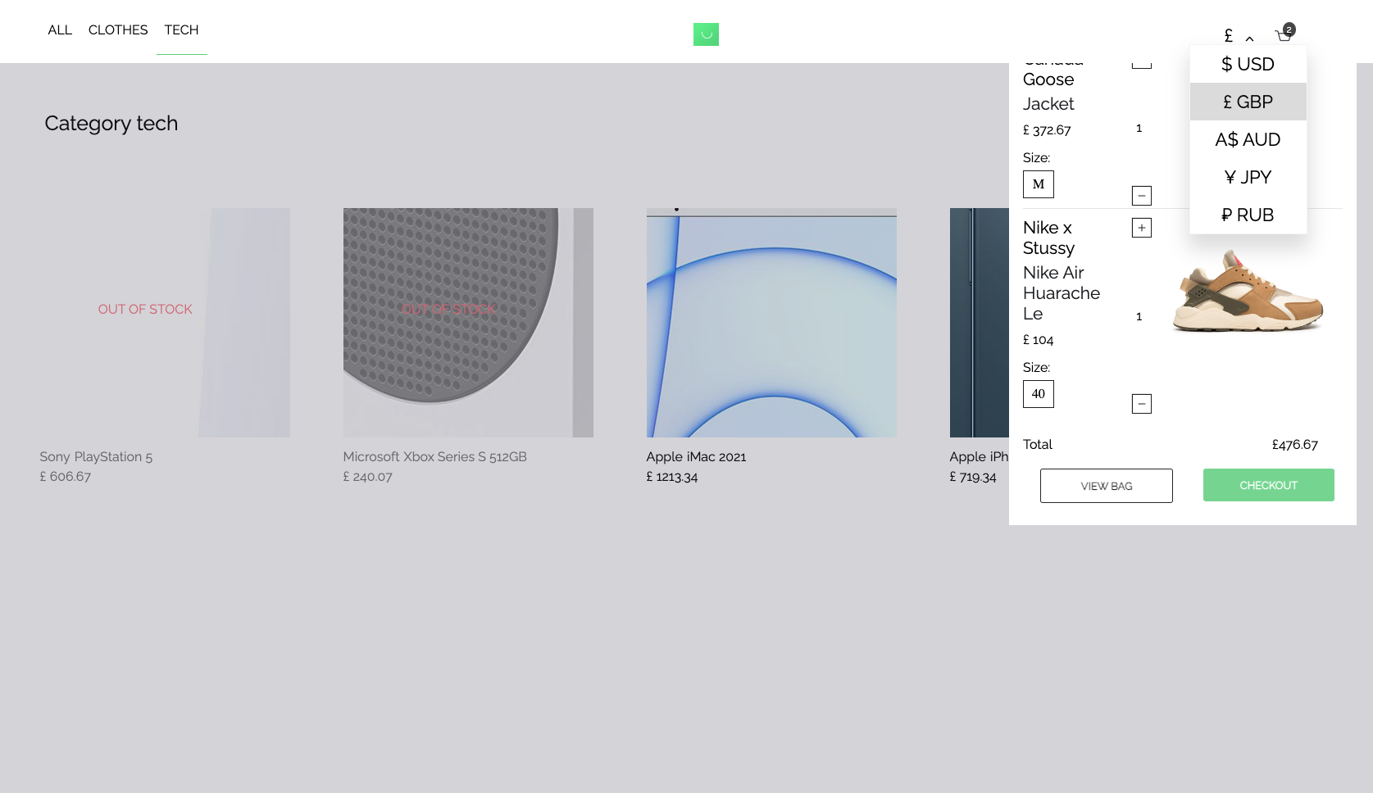Choose A$ AUD currency
The image size is (1373, 793).
[x=1248, y=139]
